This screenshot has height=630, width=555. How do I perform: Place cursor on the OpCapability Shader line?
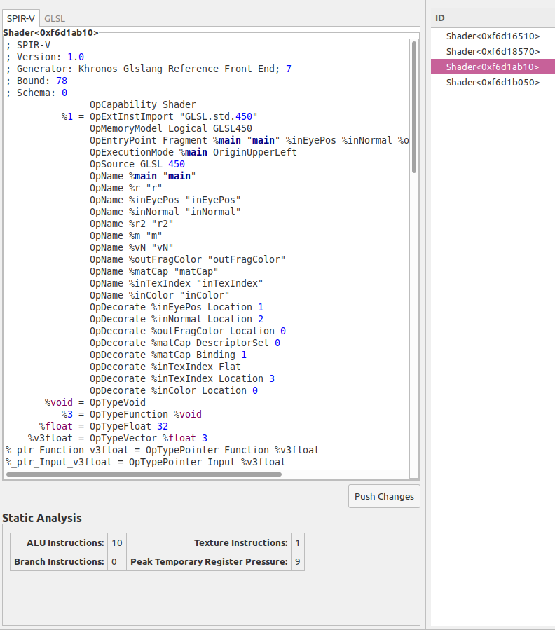(143, 104)
